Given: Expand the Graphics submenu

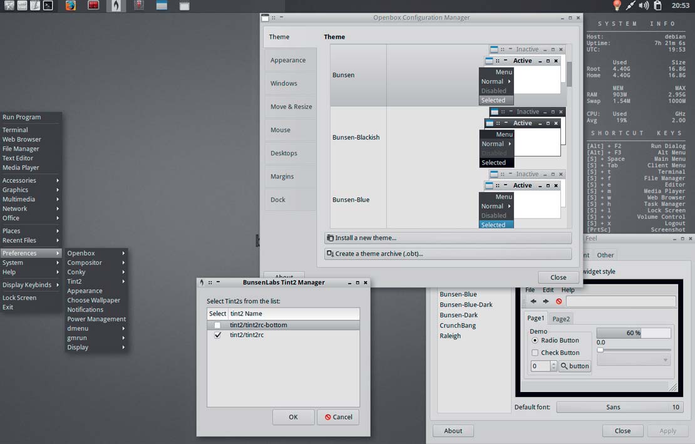Looking at the screenshot, I should pyautogui.click(x=31, y=190).
